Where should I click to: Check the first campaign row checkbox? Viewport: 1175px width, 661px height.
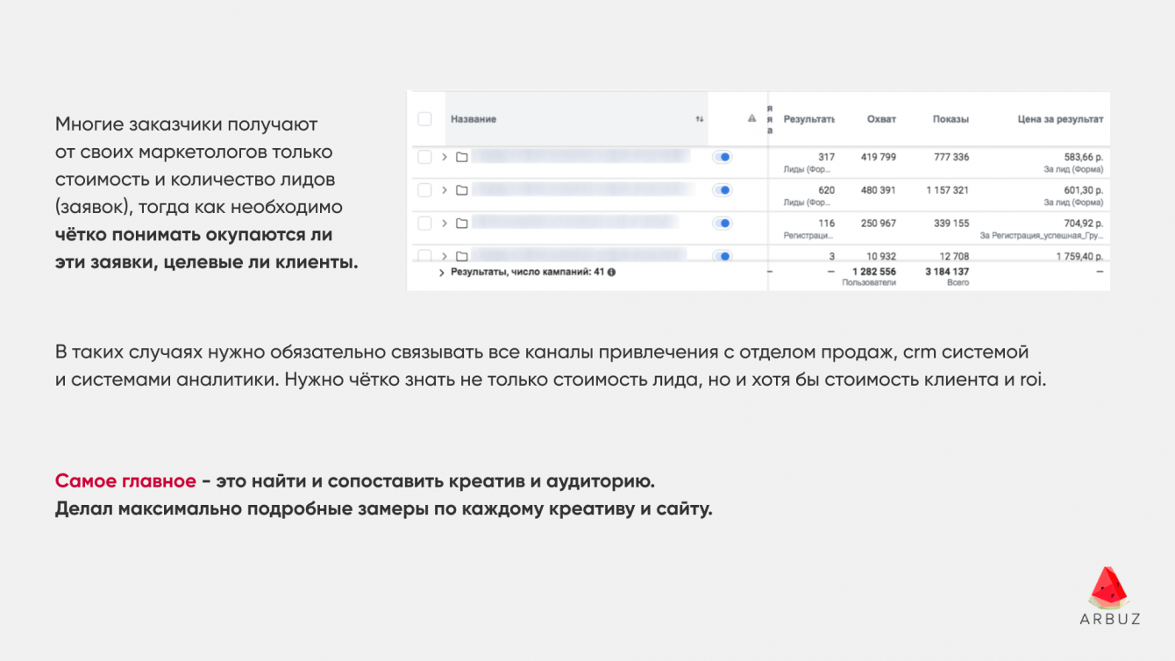424,157
